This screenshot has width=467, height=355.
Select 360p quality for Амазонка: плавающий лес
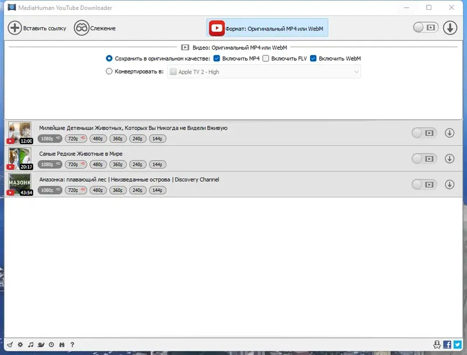[118, 190]
